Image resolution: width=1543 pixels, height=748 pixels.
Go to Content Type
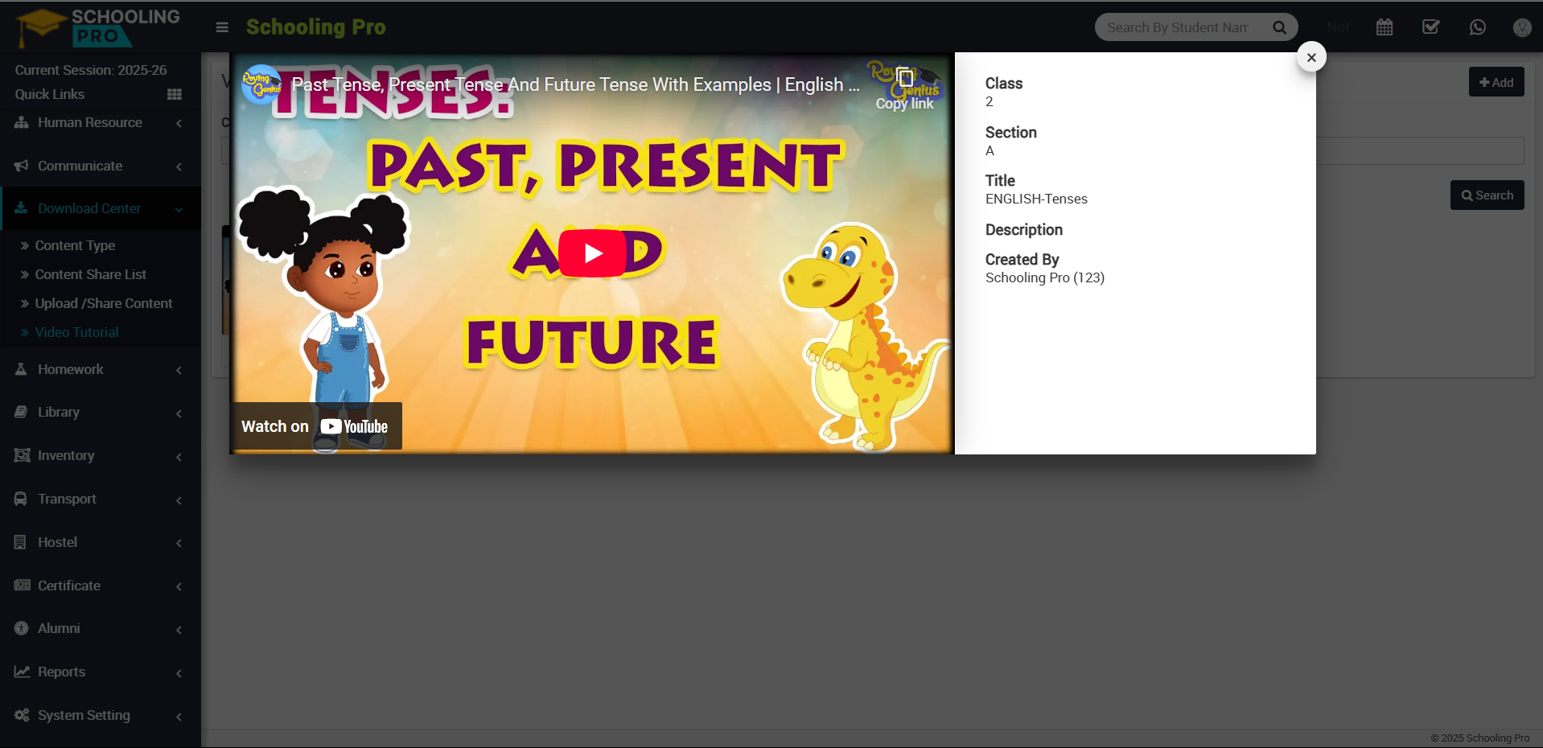click(75, 245)
